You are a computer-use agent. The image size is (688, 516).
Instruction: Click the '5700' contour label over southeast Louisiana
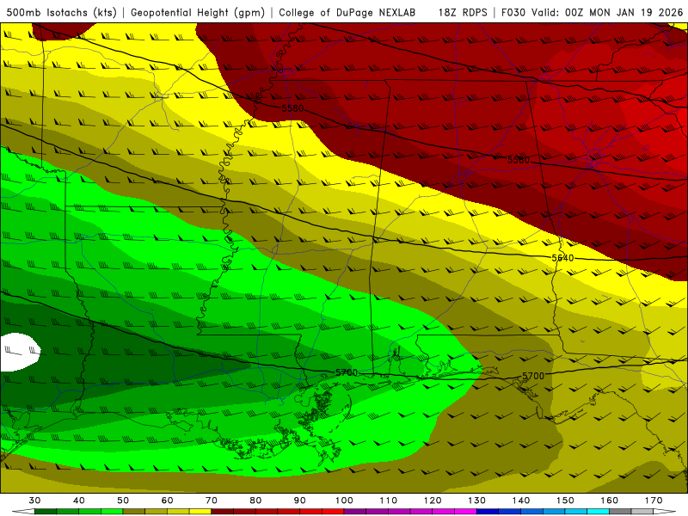(x=347, y=372)
